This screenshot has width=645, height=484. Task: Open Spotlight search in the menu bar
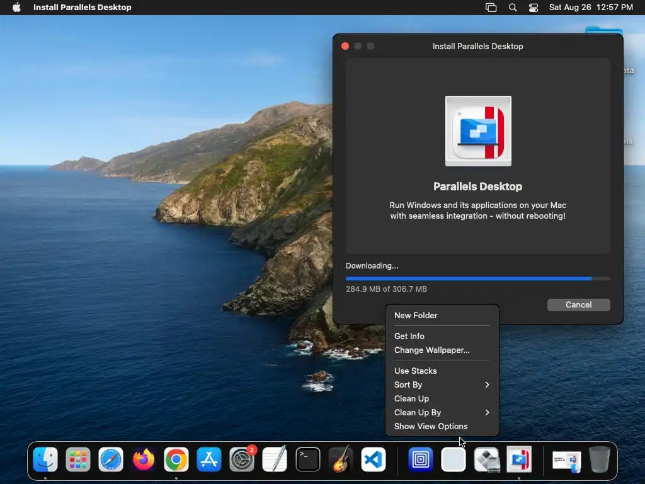pos(513,8)
